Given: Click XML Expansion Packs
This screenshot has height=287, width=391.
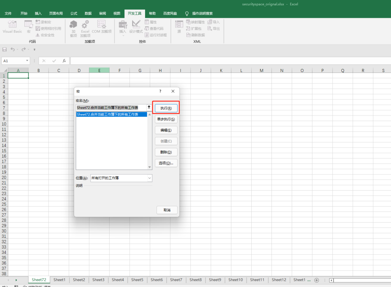Looking at the screenshot, I should tap(194, 28).
